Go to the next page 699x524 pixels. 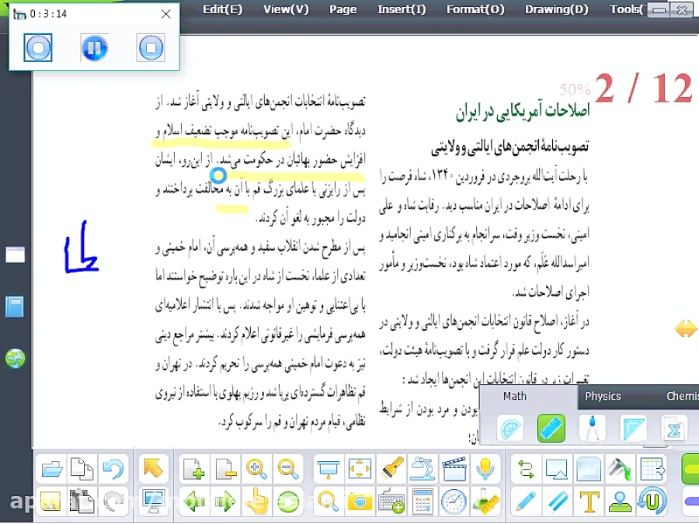click(x=224, y=501)
